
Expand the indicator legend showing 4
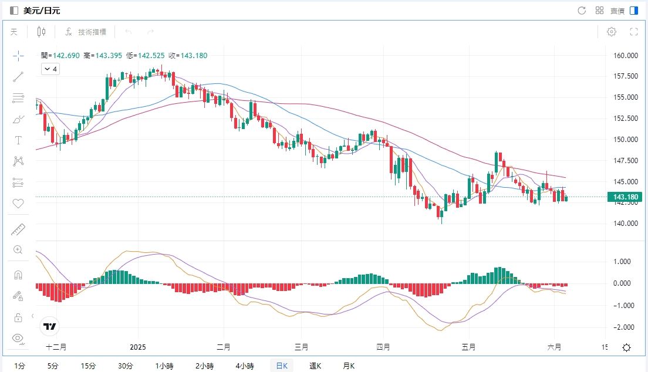(50, 69)
